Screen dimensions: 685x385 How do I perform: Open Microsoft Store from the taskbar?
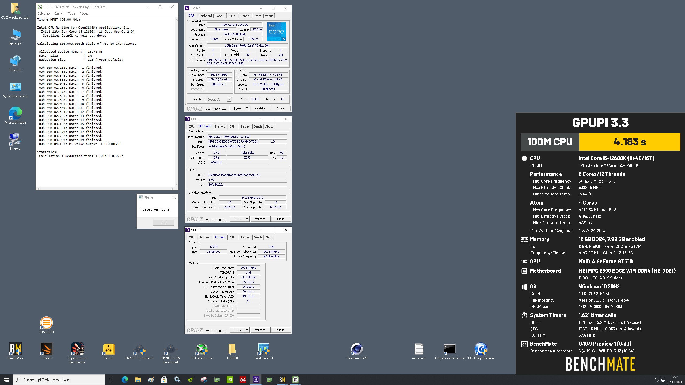[164, 380]
